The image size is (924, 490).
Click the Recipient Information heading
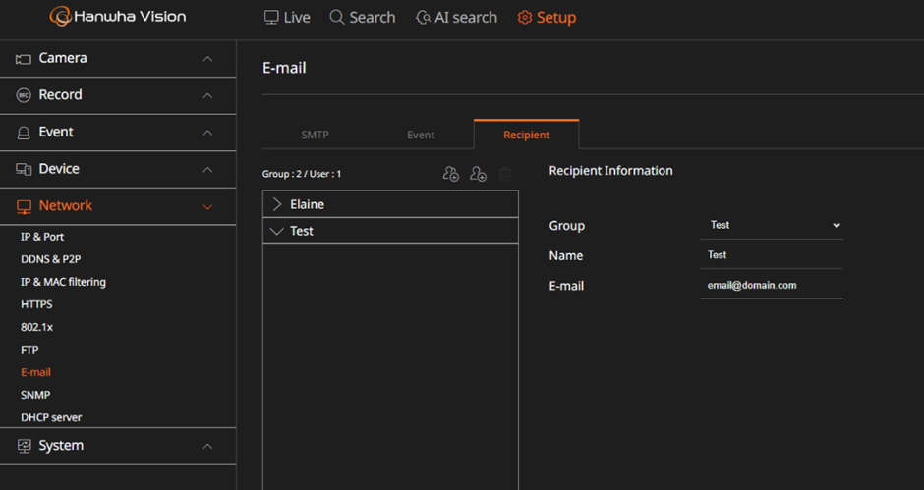coord(611,171)
